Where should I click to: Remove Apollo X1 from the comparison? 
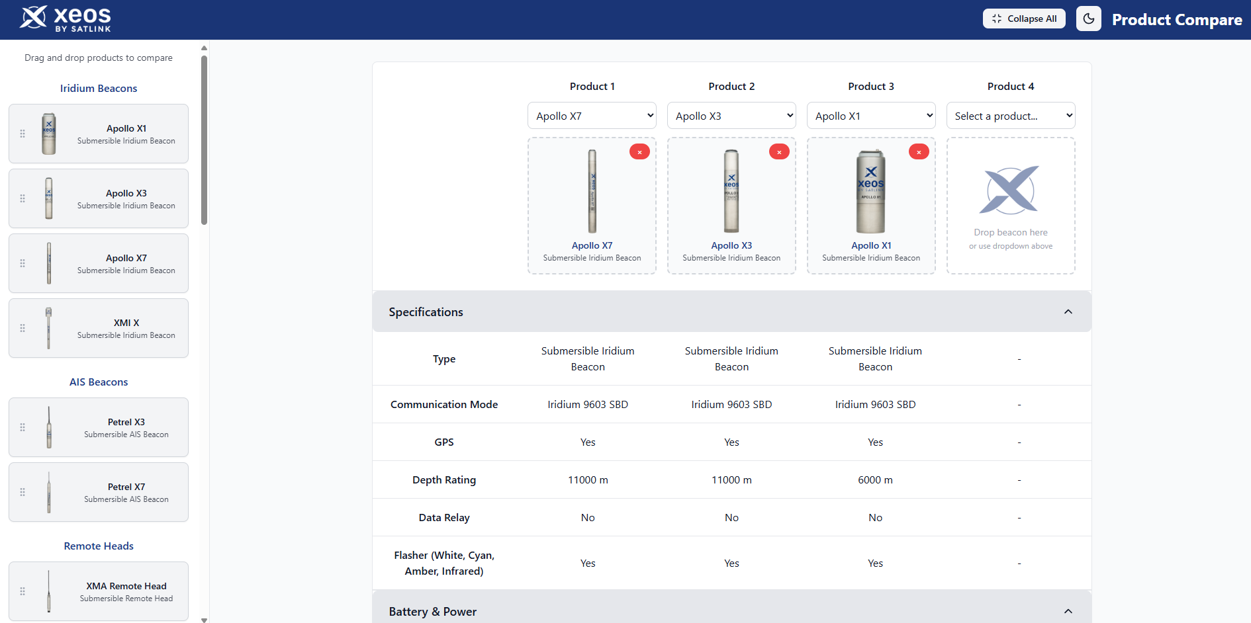tap(919, 151)
